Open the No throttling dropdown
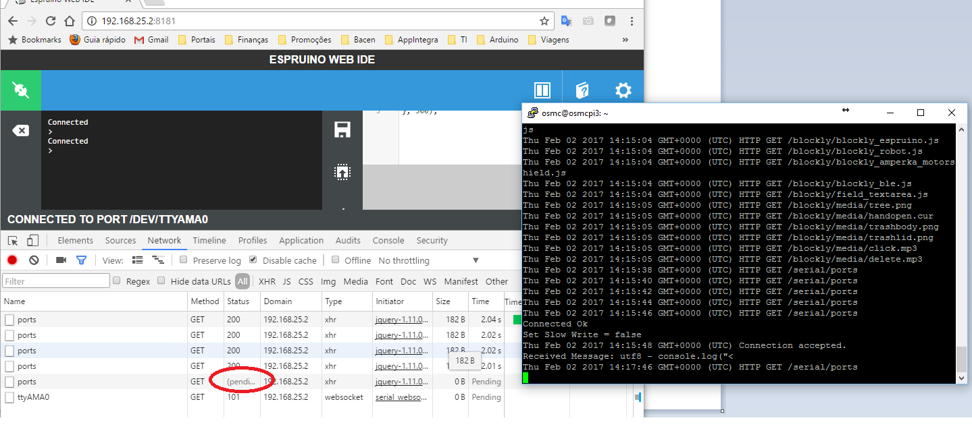 pyautogui.click(x=428, y=260)
